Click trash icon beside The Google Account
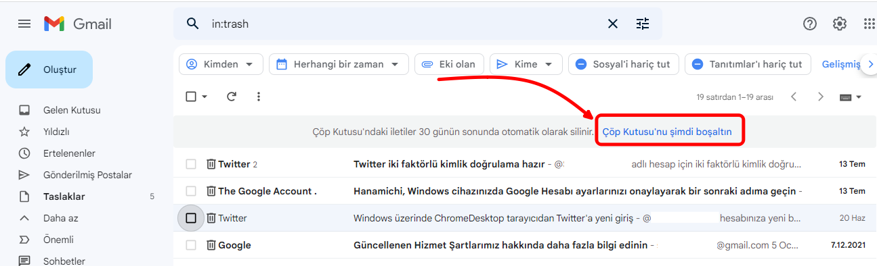The image size is (877, 266). point(211,191)
